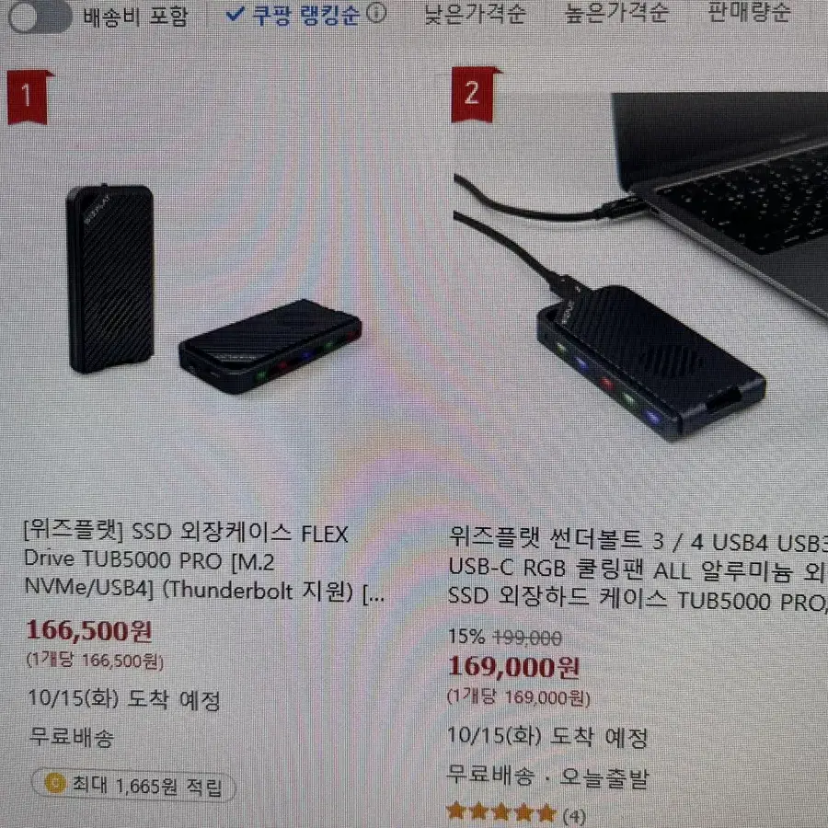The width and height of the screenshot is (828, 828).
Task: Click the five-star rating of second product
Action: 501,812
